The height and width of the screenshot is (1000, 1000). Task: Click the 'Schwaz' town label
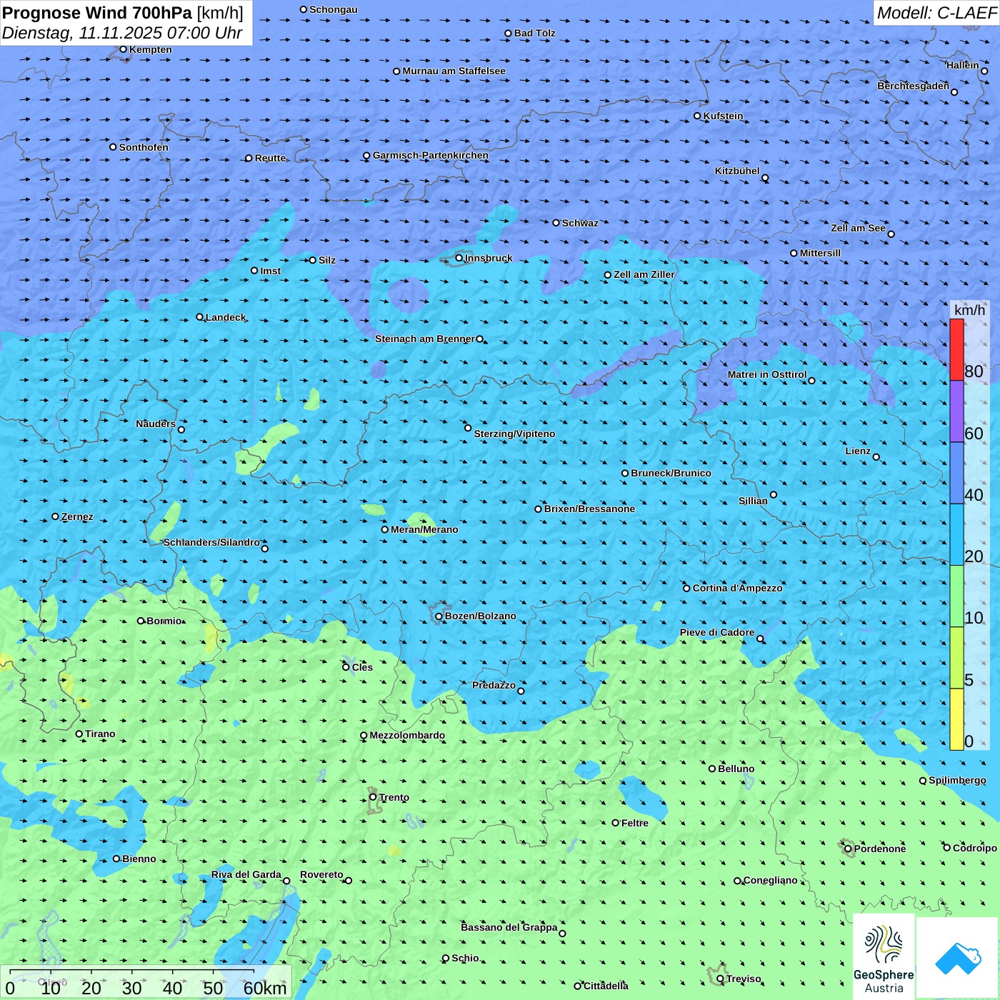pos(580,223)
